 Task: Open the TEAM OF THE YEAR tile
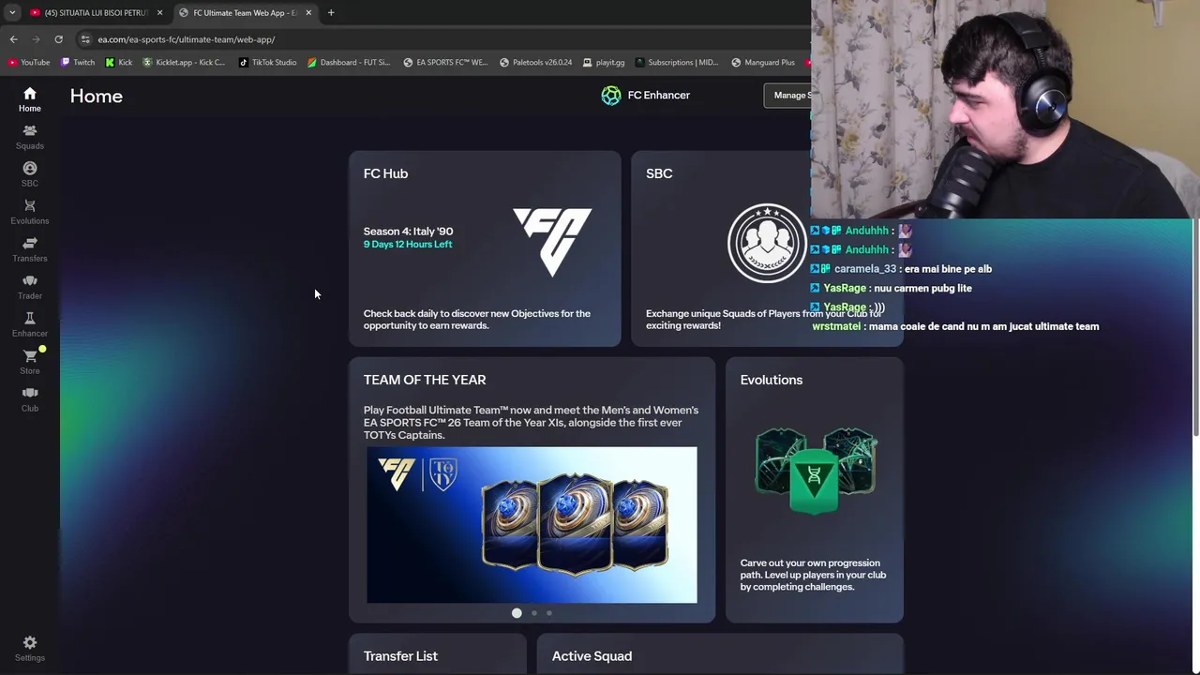click(532, 489)
